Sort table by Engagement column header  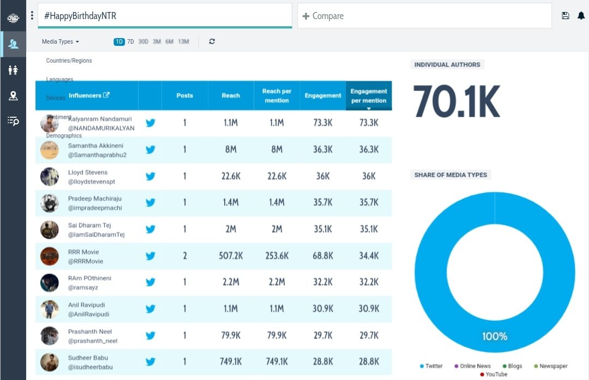323,95
